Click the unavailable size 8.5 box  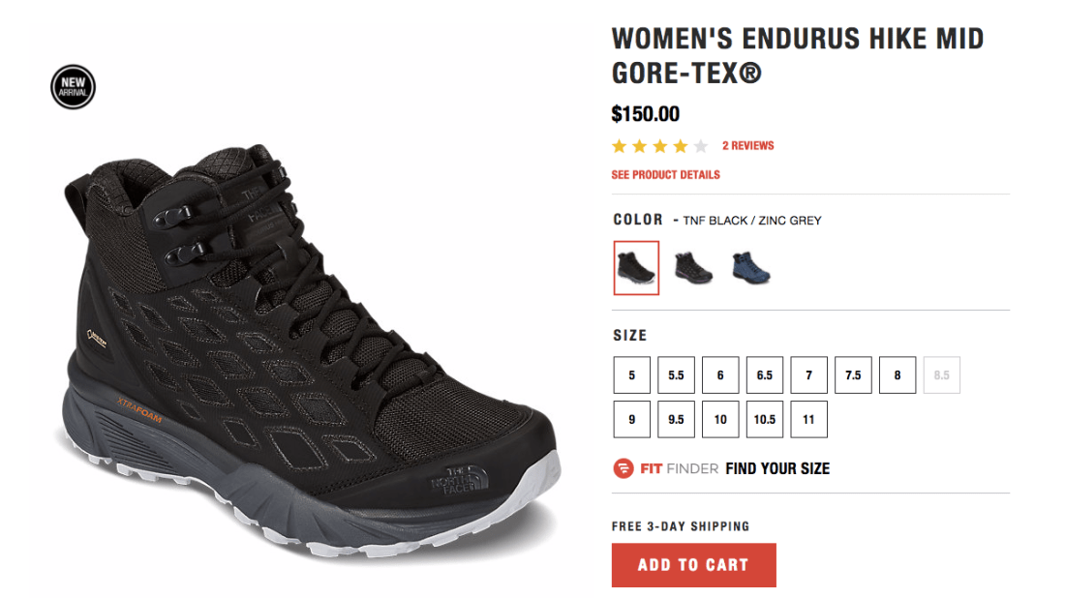[x=942, y=375]
